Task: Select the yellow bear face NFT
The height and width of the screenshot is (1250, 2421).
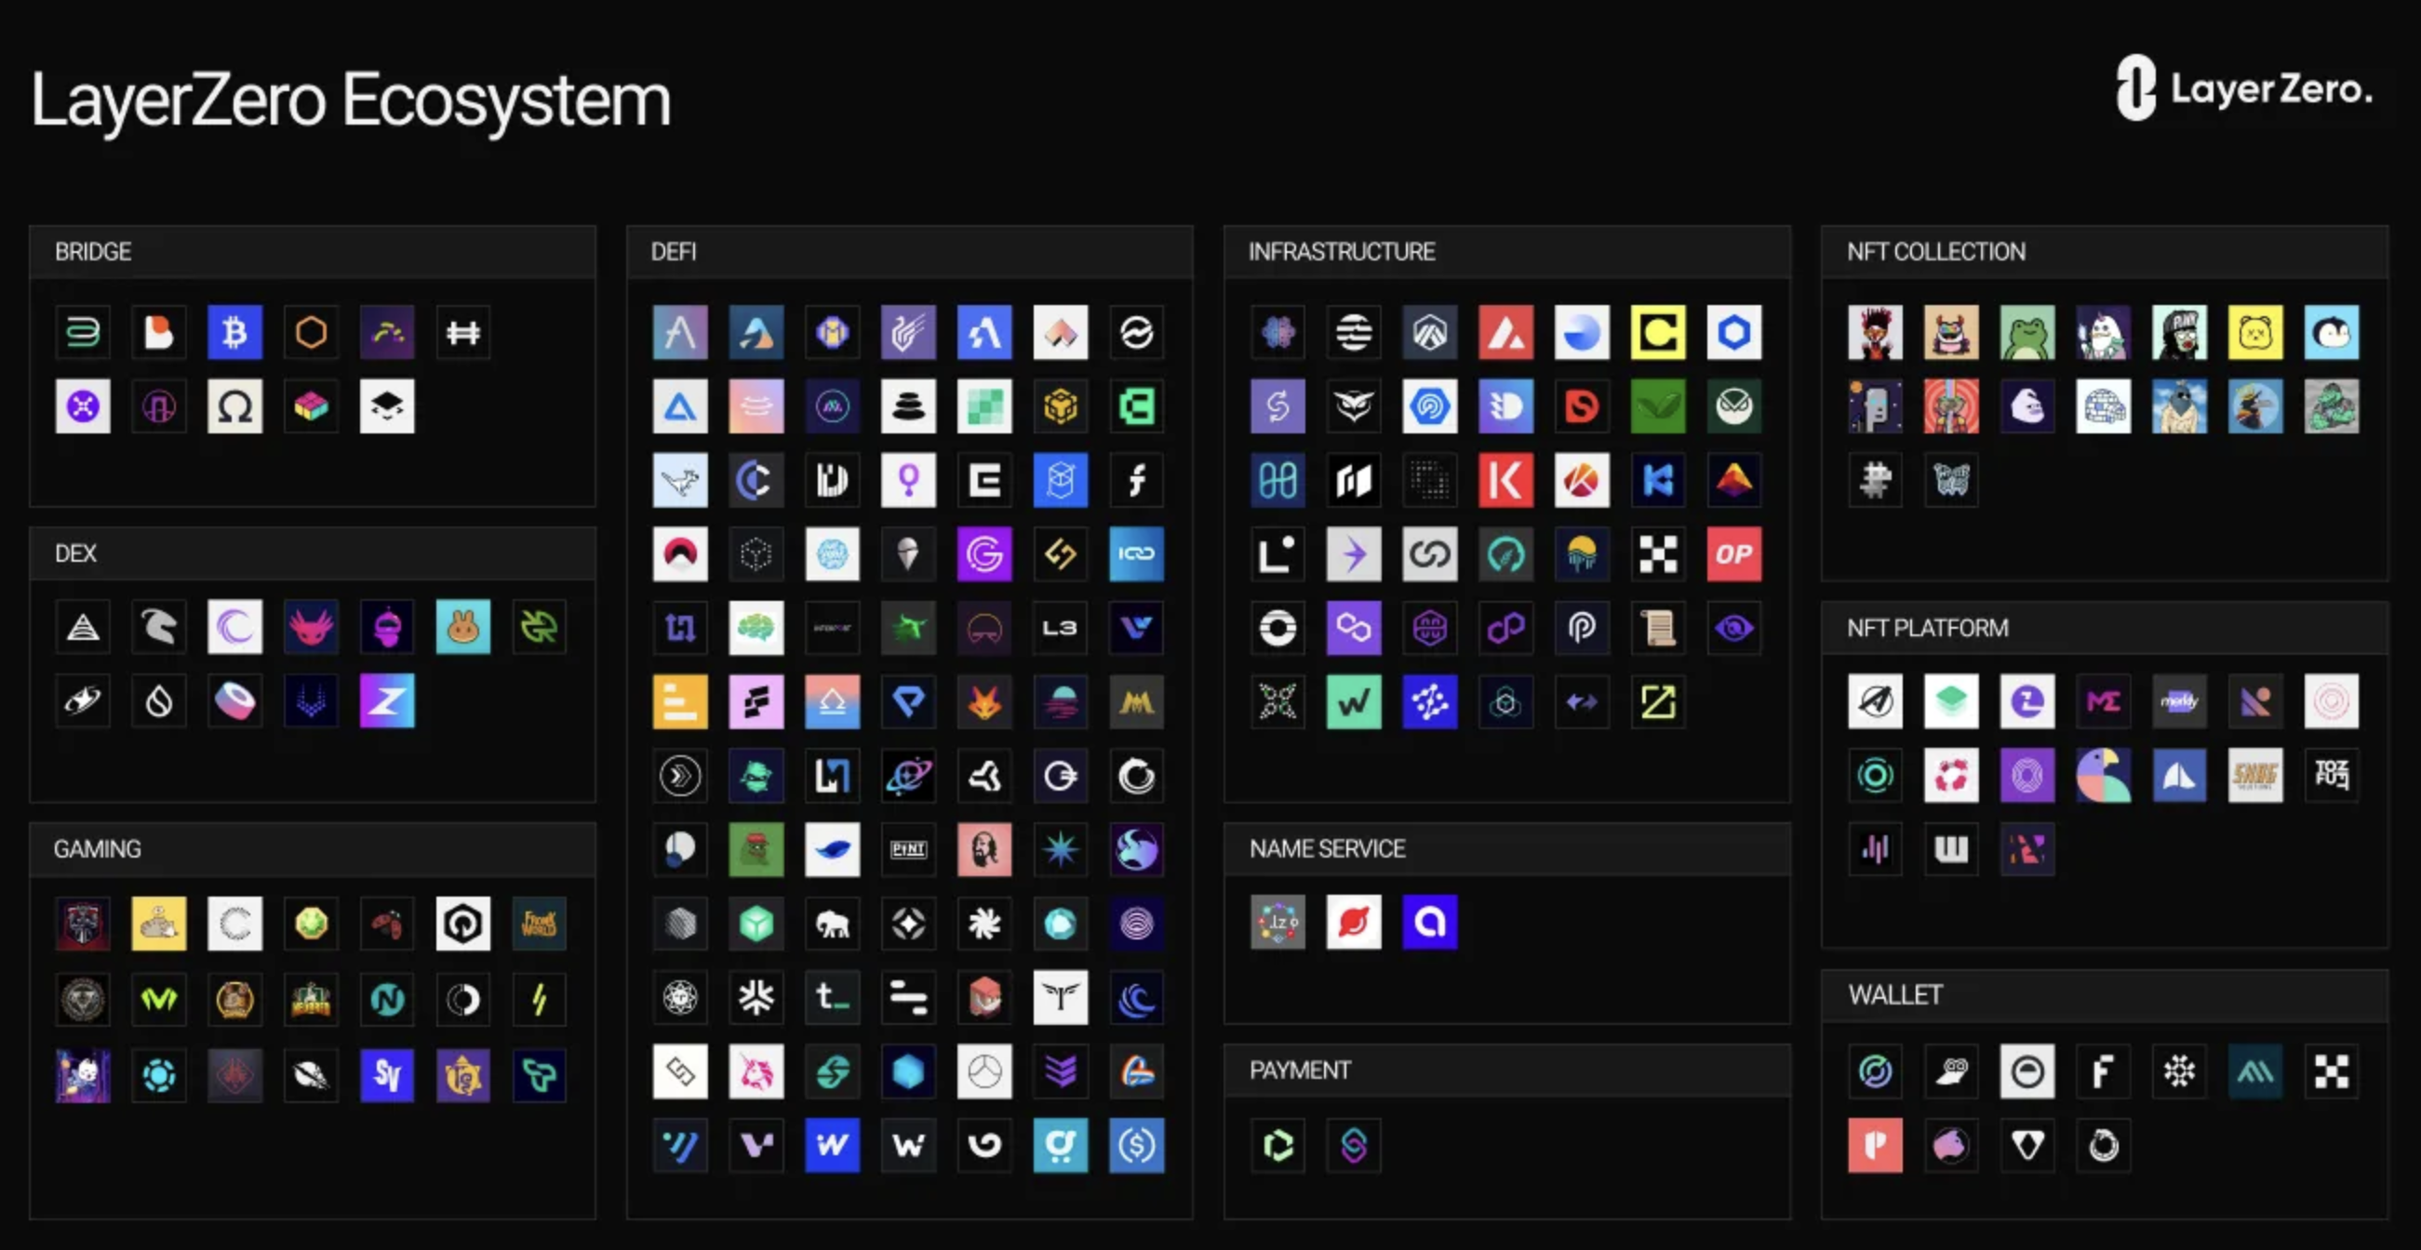Action: (2255, 332)
